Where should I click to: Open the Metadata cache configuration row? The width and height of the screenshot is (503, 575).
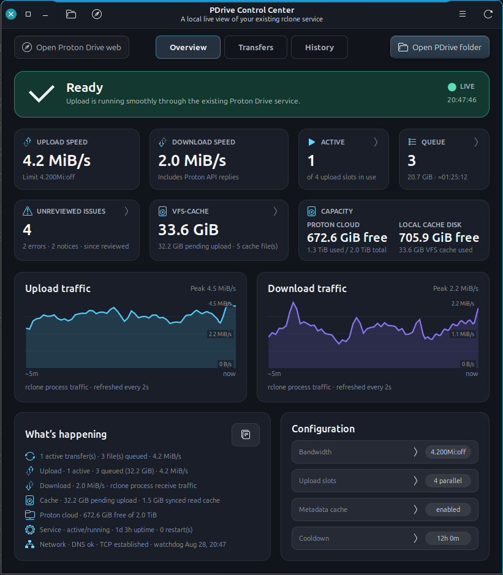[385, 509]
